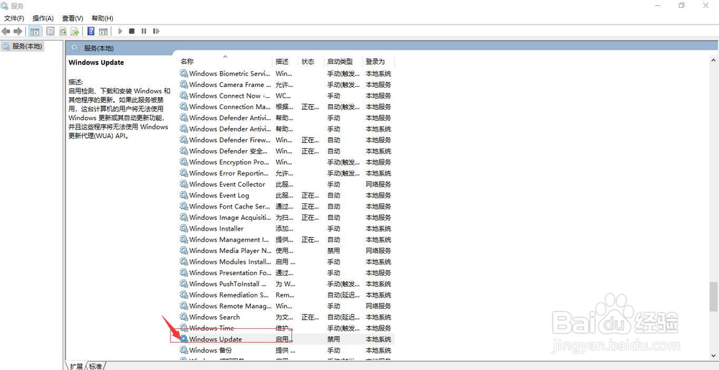Click the Export List toolbar icon
This screenshot has height=370, width=719.
pyautogui.click(x=75, y=31)
